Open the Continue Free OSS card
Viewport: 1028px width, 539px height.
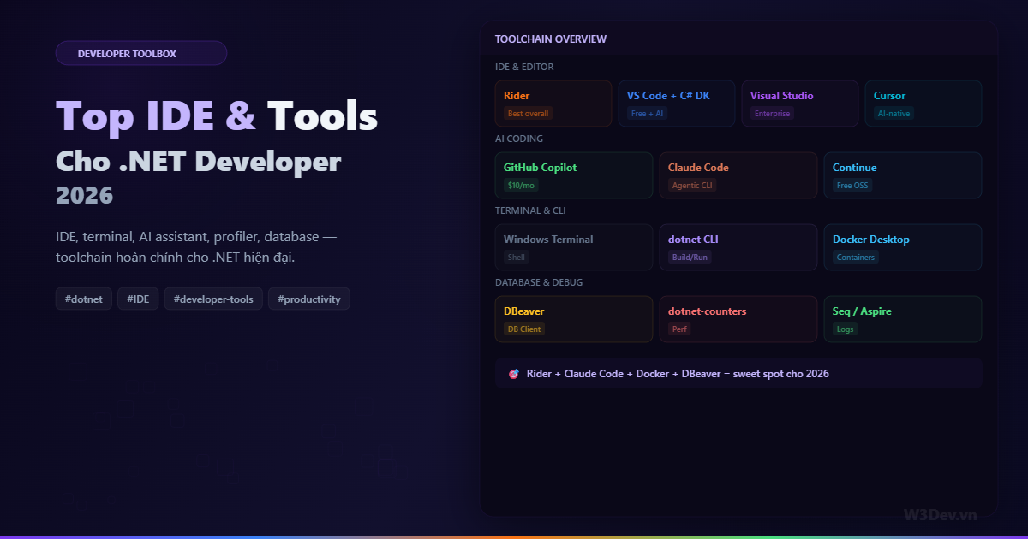point(902,175)
